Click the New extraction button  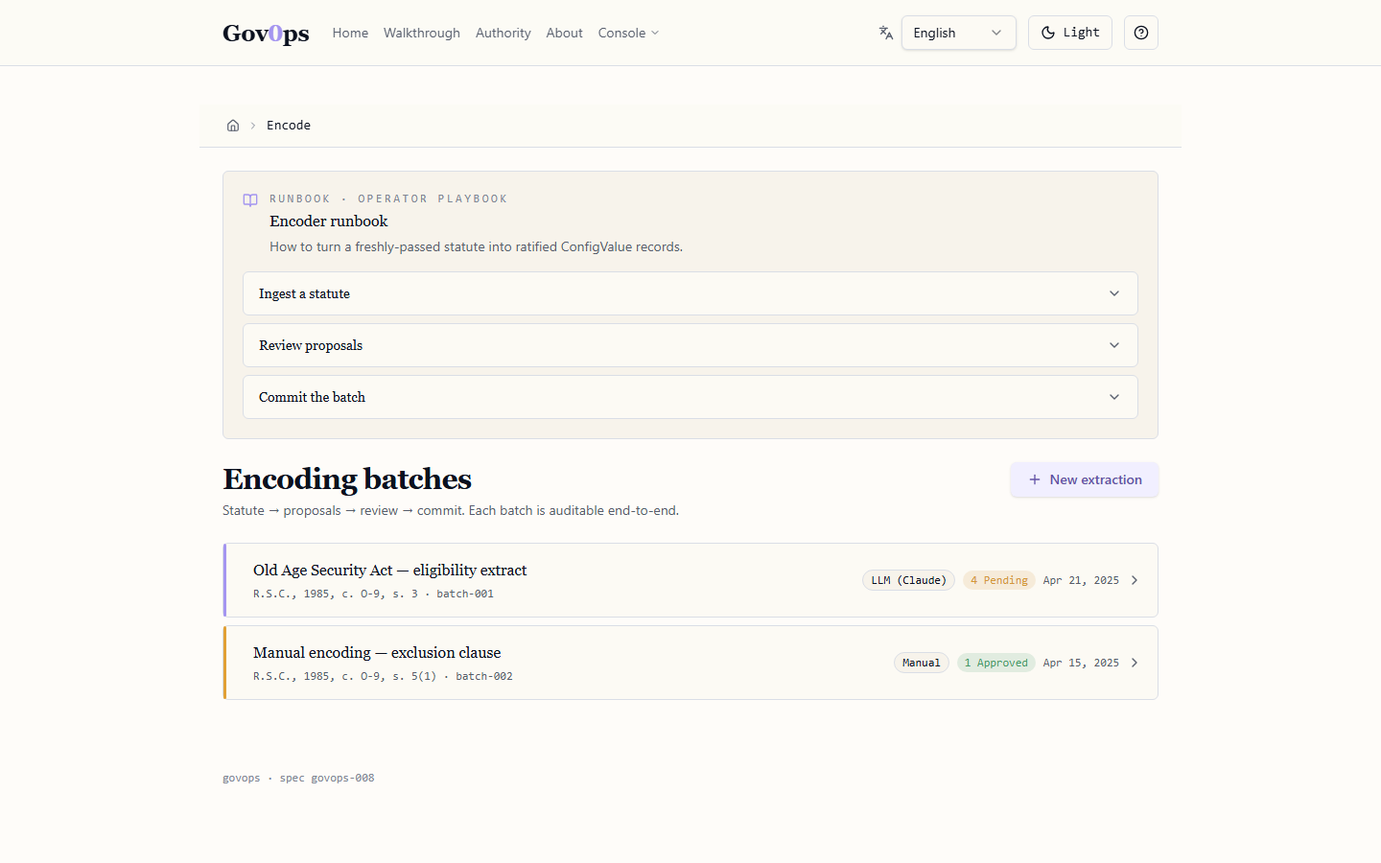point(1085,479)
